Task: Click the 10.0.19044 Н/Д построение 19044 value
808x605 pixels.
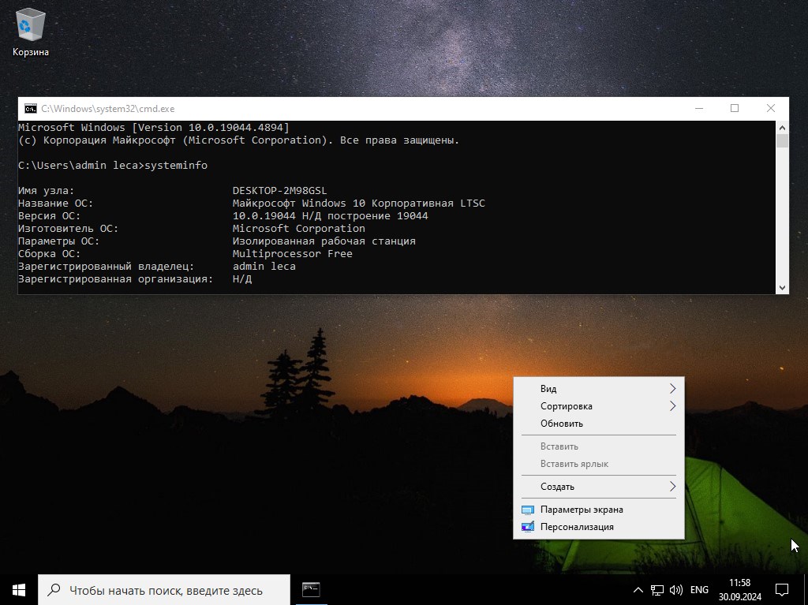Action: click(x=331, y=216)
